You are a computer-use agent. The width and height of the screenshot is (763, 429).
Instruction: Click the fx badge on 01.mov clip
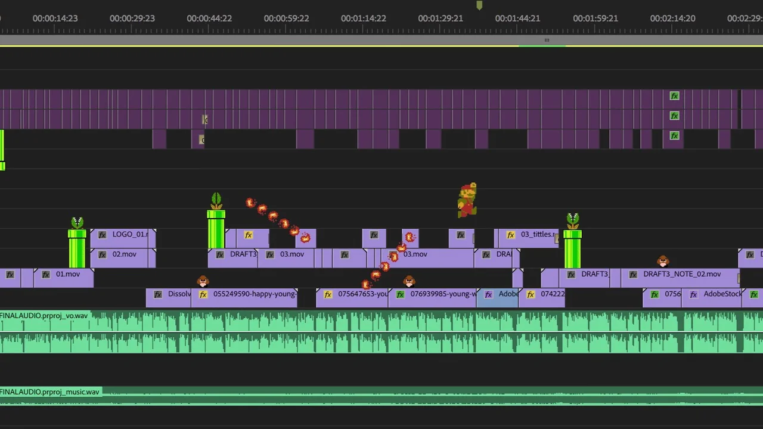46,275
